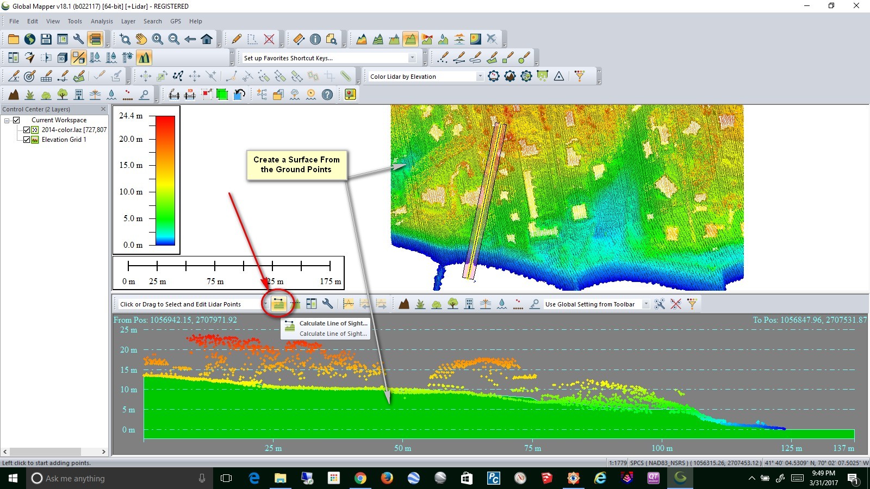
Task: Open the notification Action Center icon
Action: tap(853, 479)
